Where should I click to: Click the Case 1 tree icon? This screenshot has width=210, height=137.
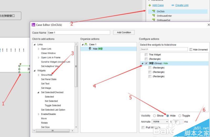[x=86, y=45]
